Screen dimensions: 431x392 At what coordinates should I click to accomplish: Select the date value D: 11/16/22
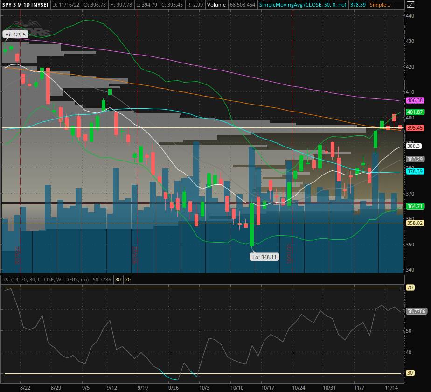pyautogui.click(x=66, y=5)
